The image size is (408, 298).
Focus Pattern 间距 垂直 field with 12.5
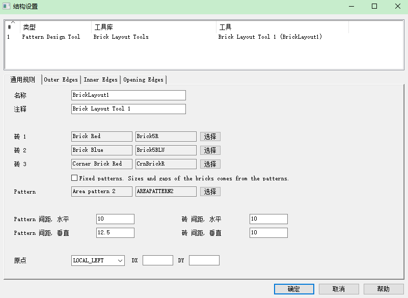pos(115,233)
